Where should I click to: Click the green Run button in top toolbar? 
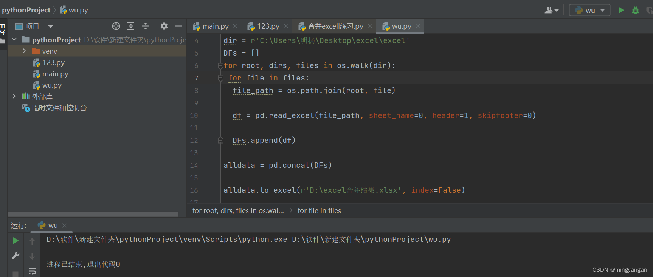pyautogui.click(x=621, y=10)
